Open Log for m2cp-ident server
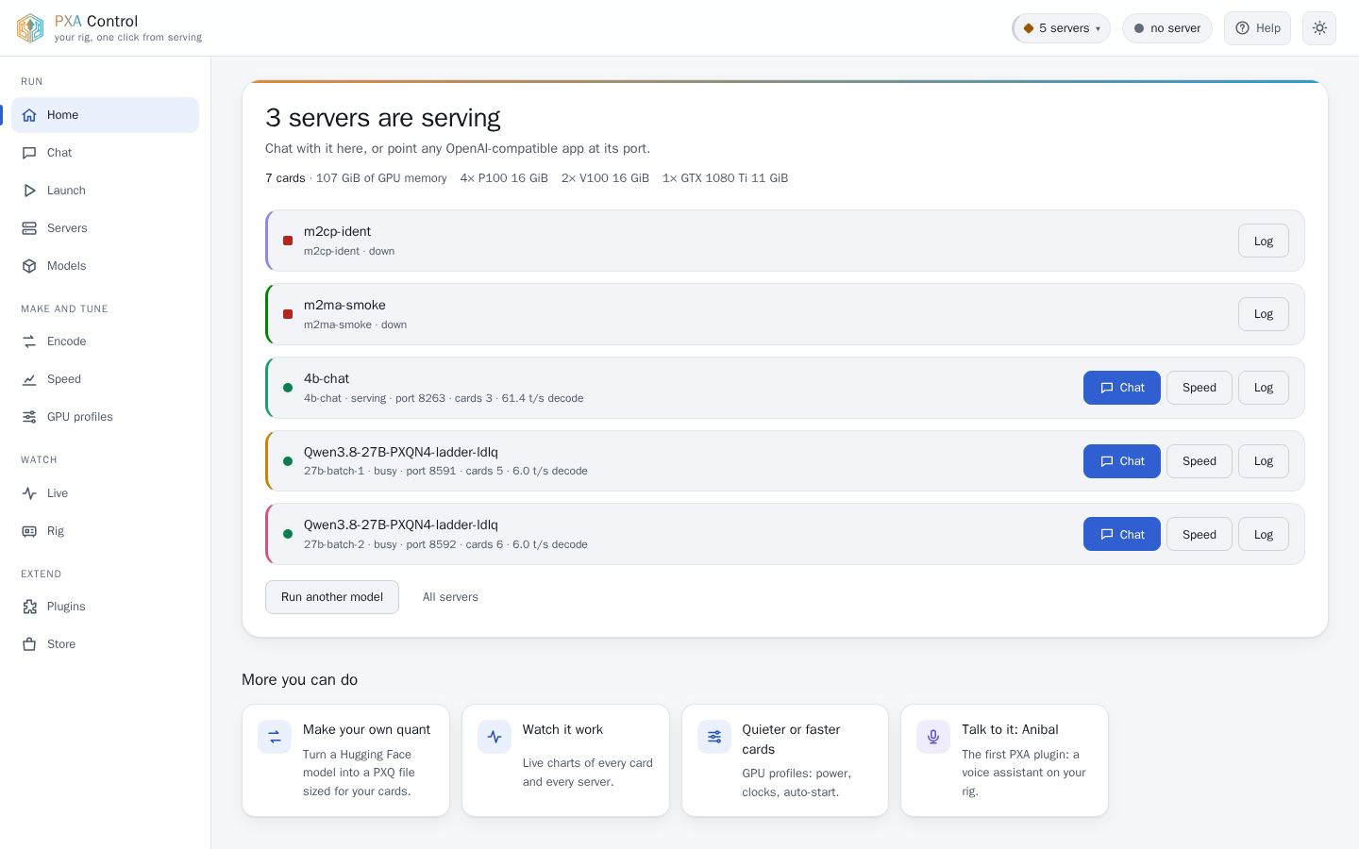This screenshot has height=849, width=1359. point(1264,241)
